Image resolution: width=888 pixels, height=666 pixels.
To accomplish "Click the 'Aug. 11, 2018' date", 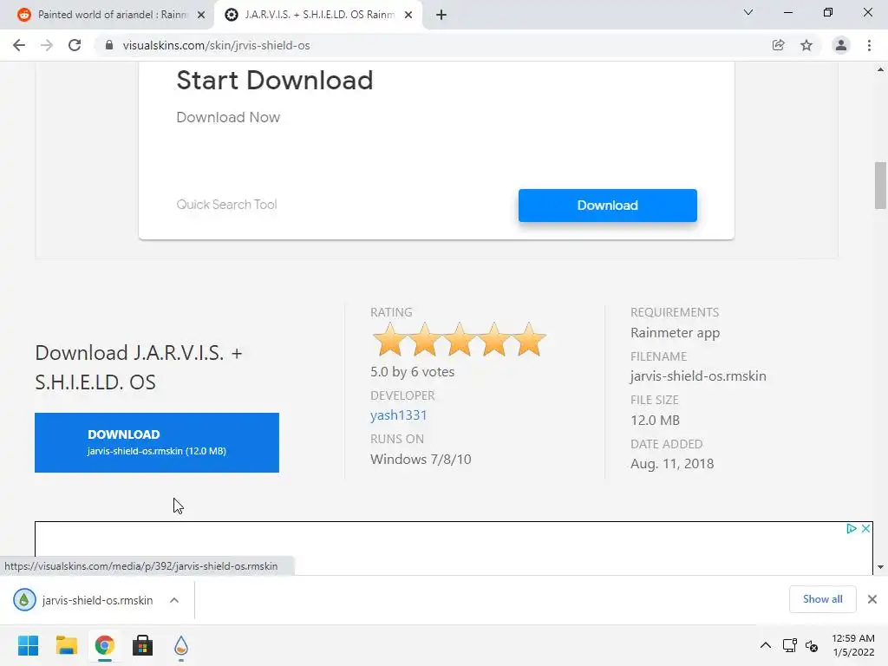I will tap(672, 464).
